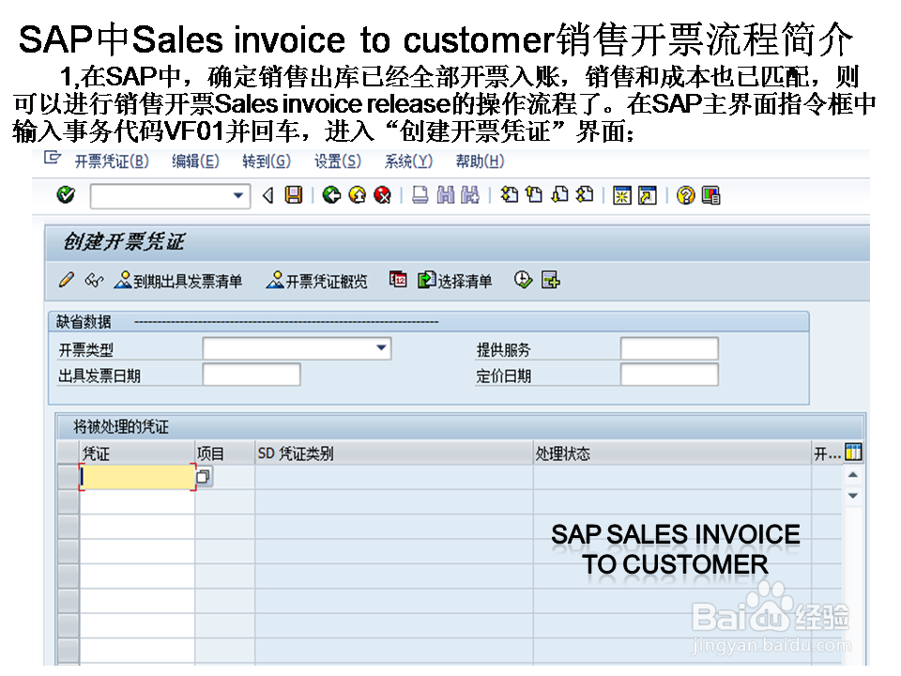The image size is (901, 676).
Task: Click the 出具发票日期 label
Action: [99, 376]
